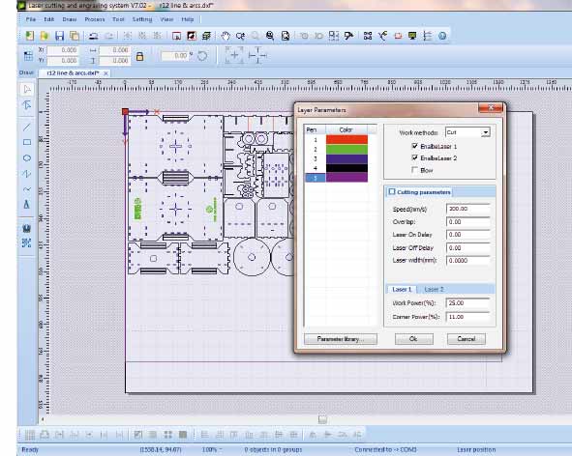Screen dimensions: 572x456
Task: Select the Ellipse drawing tool
Action: 27,158
